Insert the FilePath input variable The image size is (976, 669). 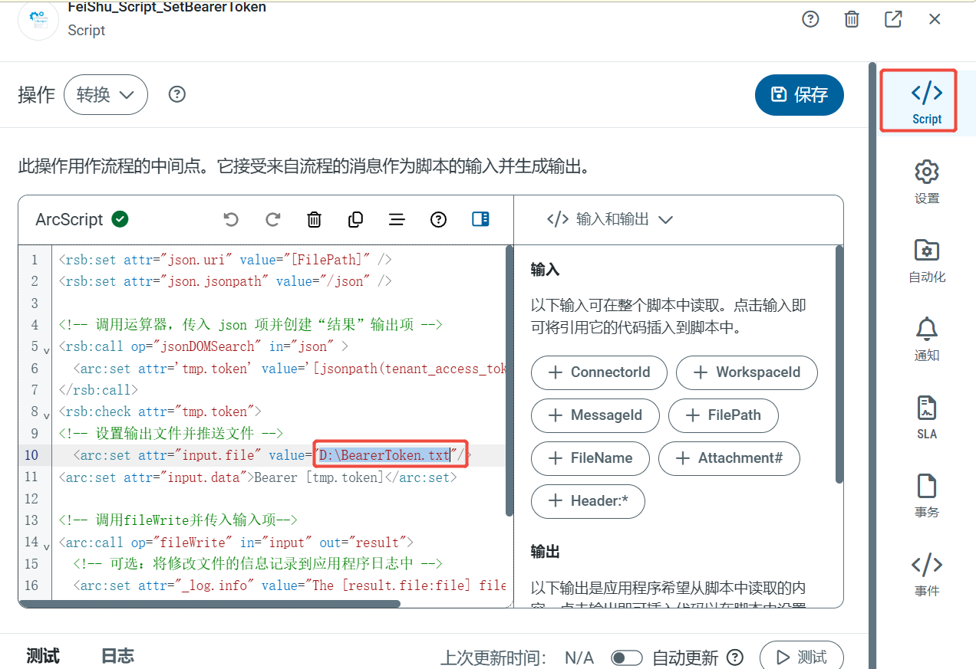[723, 415]
